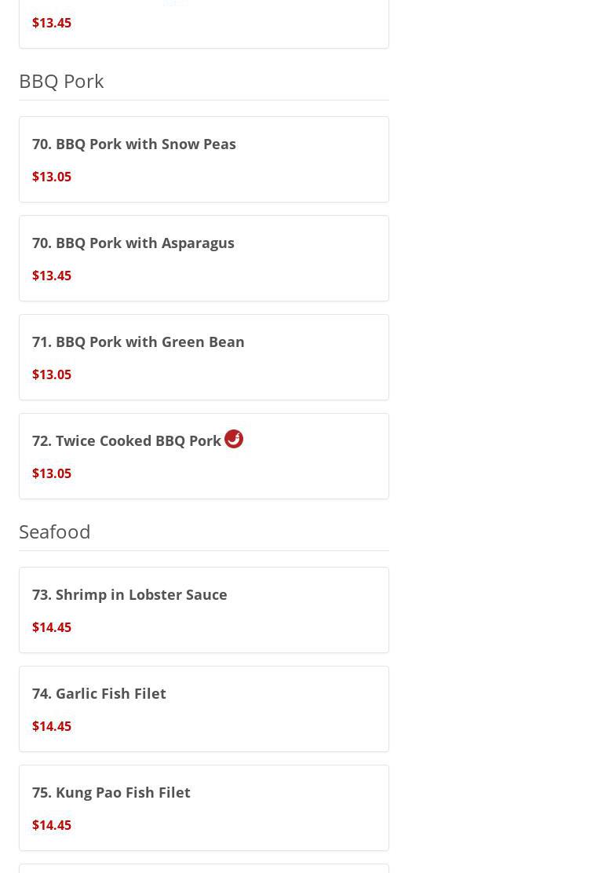
Task: Select 70. BBQ Pork with Asparagus
Action: tap(133, 243)
